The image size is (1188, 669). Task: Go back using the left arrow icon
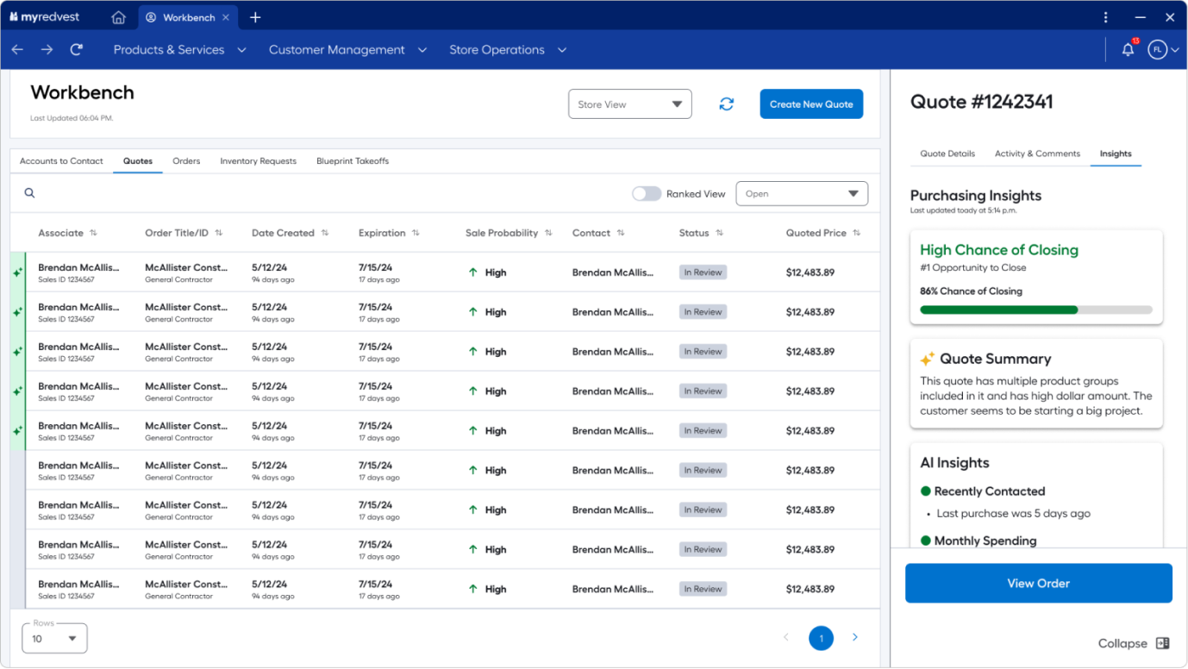coord(17,50)
